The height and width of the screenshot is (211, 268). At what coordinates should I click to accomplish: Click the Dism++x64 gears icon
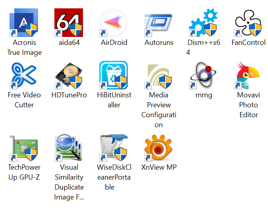203,23
